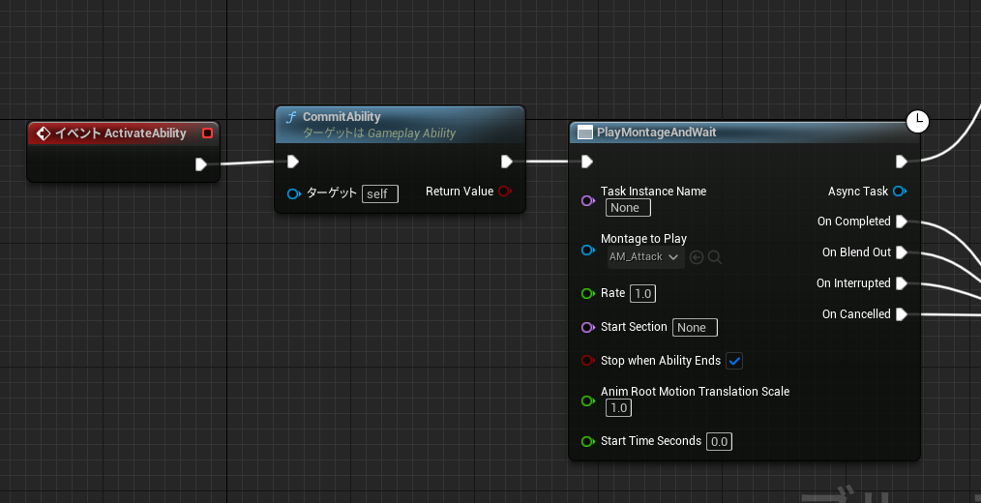Click the On Interrupted exec pin

(901, 283)
